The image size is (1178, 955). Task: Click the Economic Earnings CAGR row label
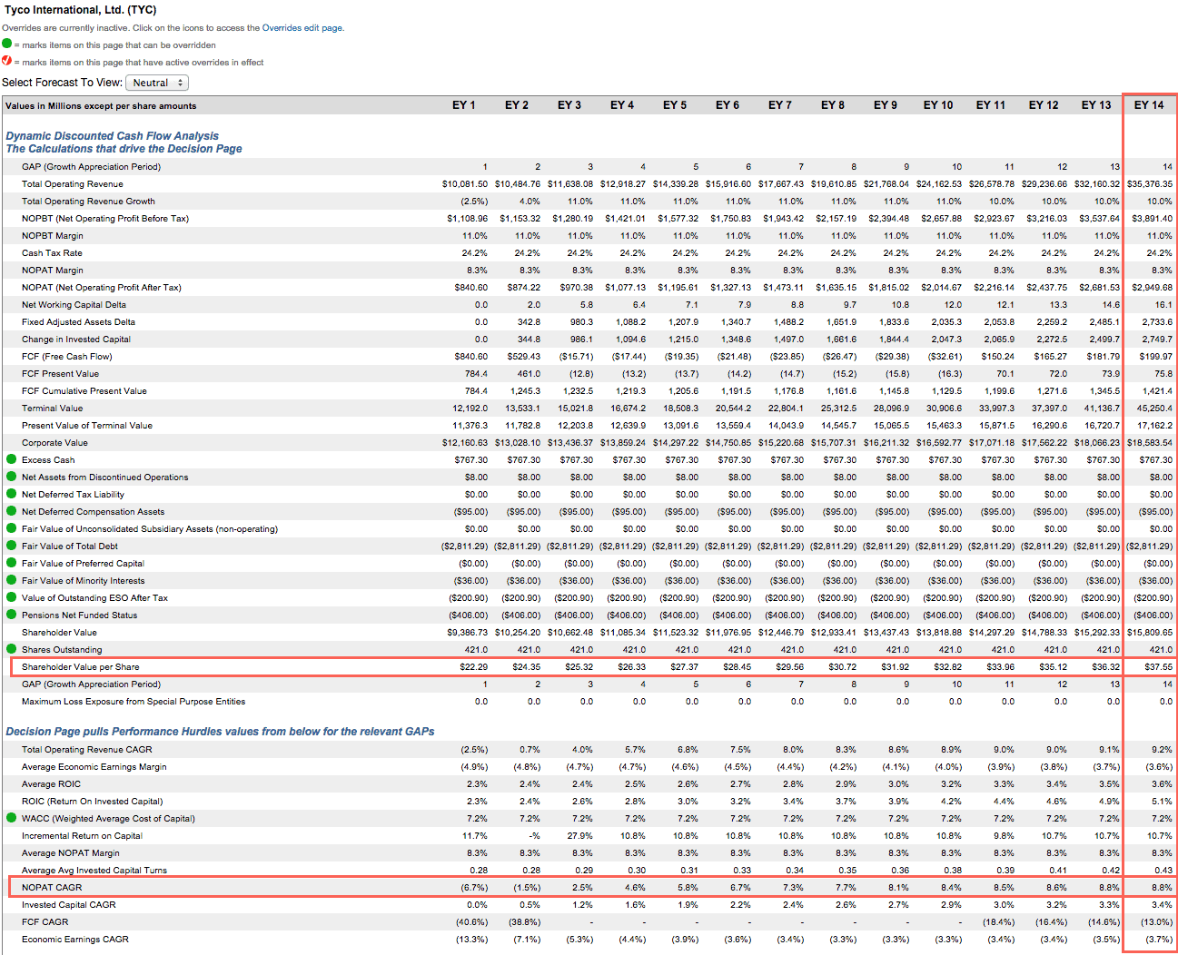tap(75, 940)
